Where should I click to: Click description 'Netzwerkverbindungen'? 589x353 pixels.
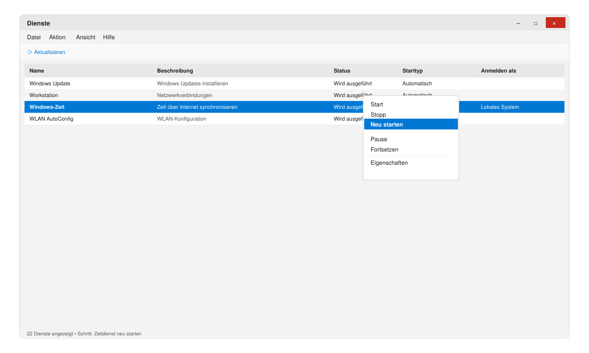[x=185, y=95]
